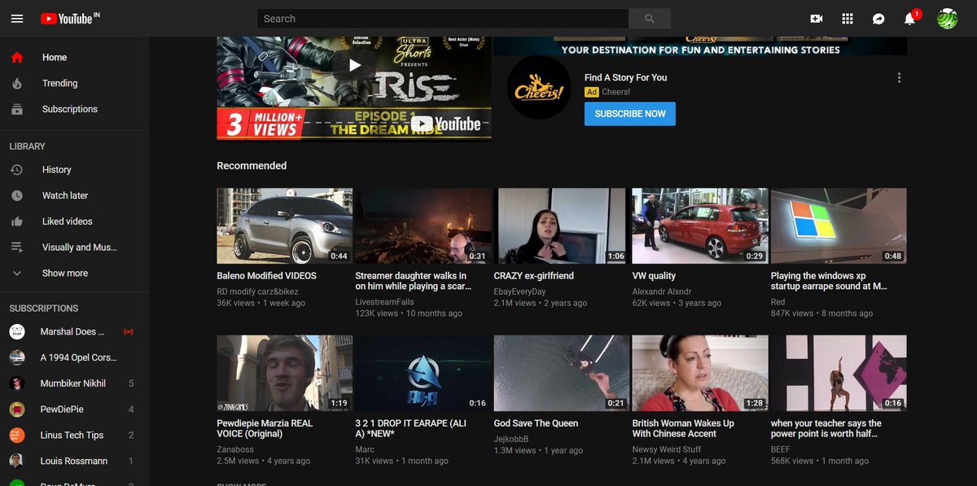This screenshot has width=977, height=486.
Task: Click the JejkobbB channel name
Action: click(511, 439)
